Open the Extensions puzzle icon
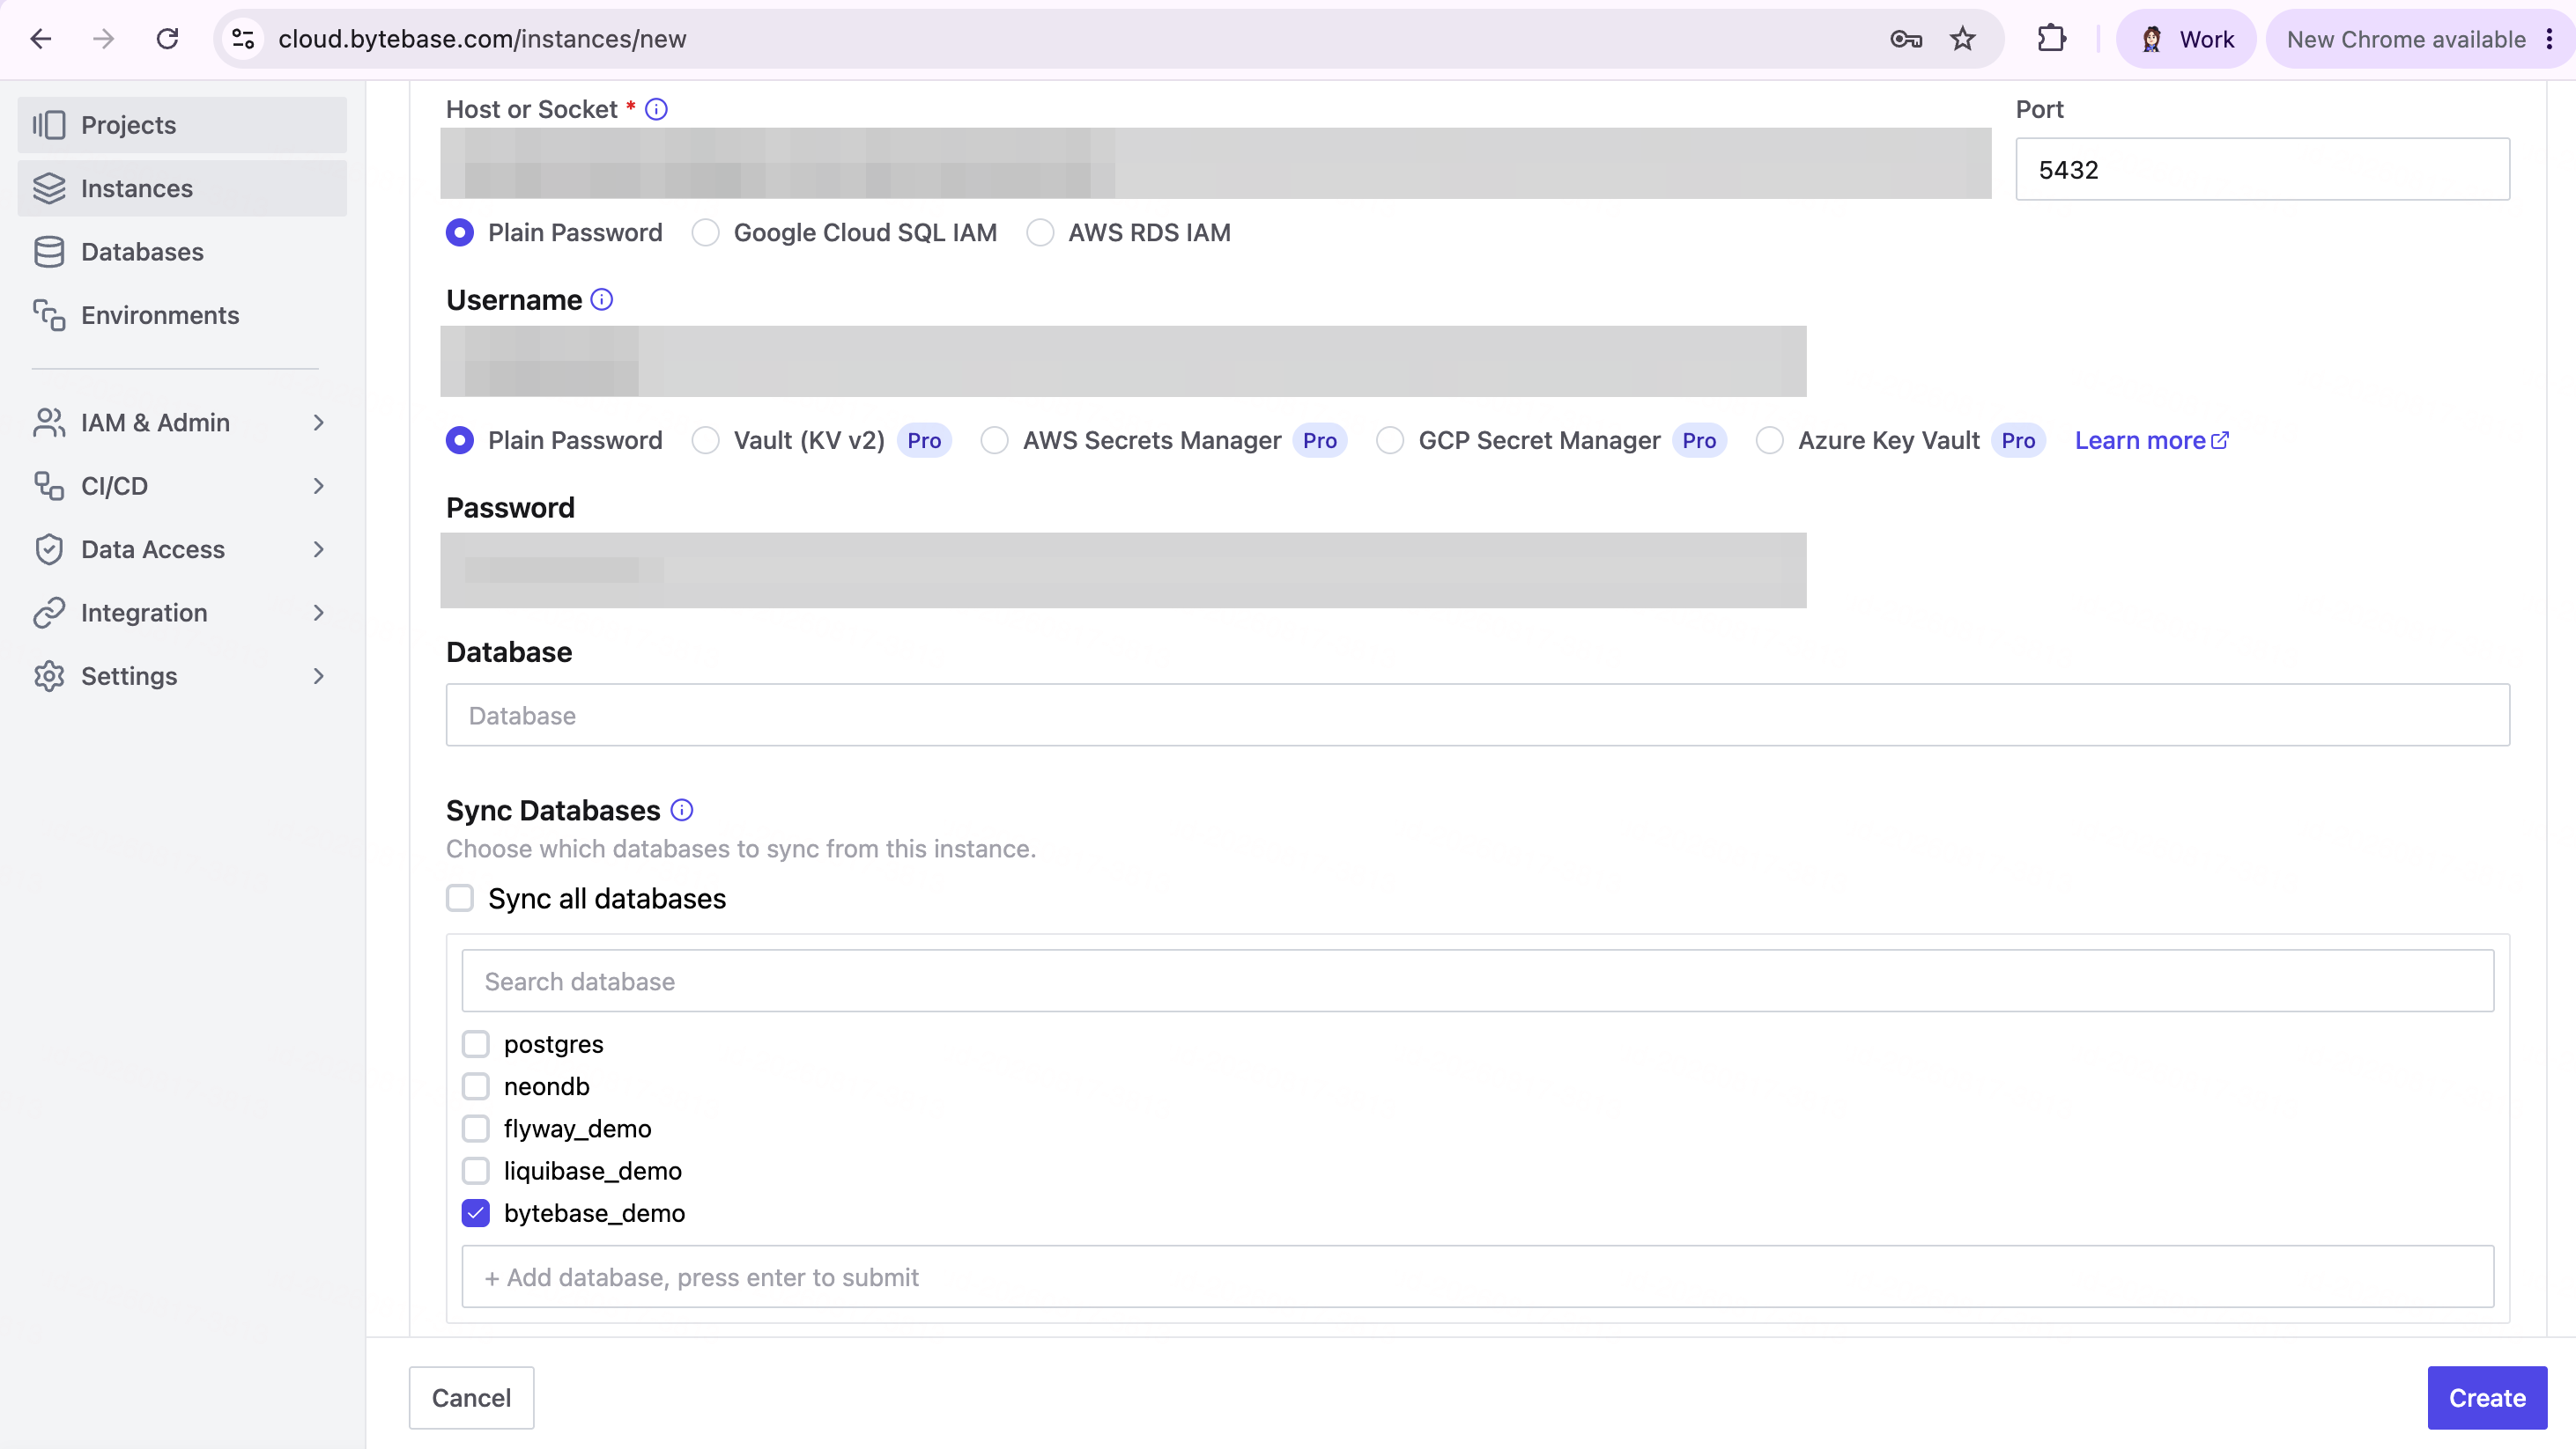 click(x=2051, y=39)
